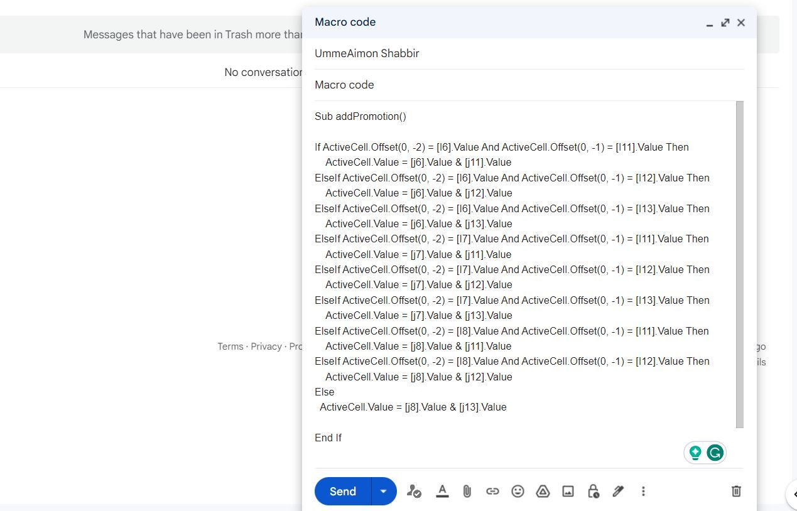Insert a hyperlink into the email

coord(492,491)
